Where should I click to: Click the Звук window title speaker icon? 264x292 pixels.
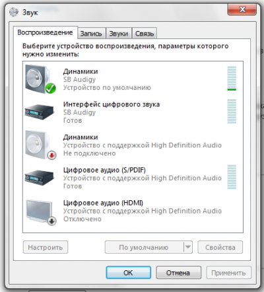tap(14, 12)
